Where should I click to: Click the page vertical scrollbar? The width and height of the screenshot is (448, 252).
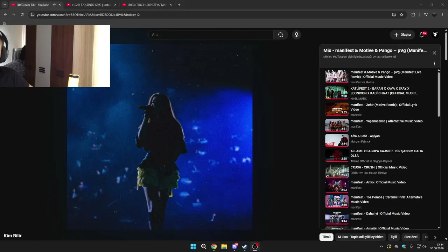tap(446, 47)
